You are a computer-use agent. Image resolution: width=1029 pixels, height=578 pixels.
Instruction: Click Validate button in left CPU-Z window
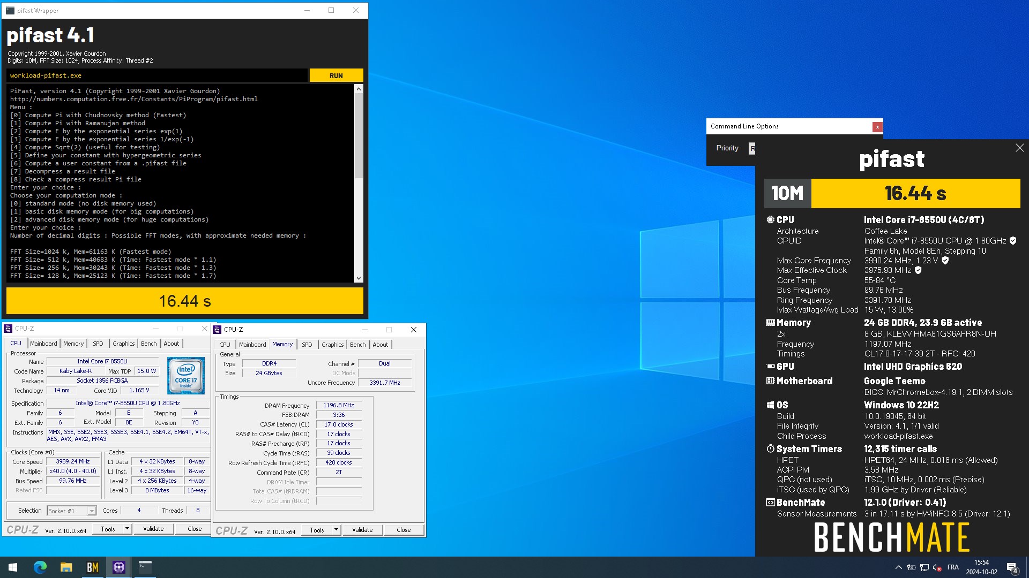[153, 529]
